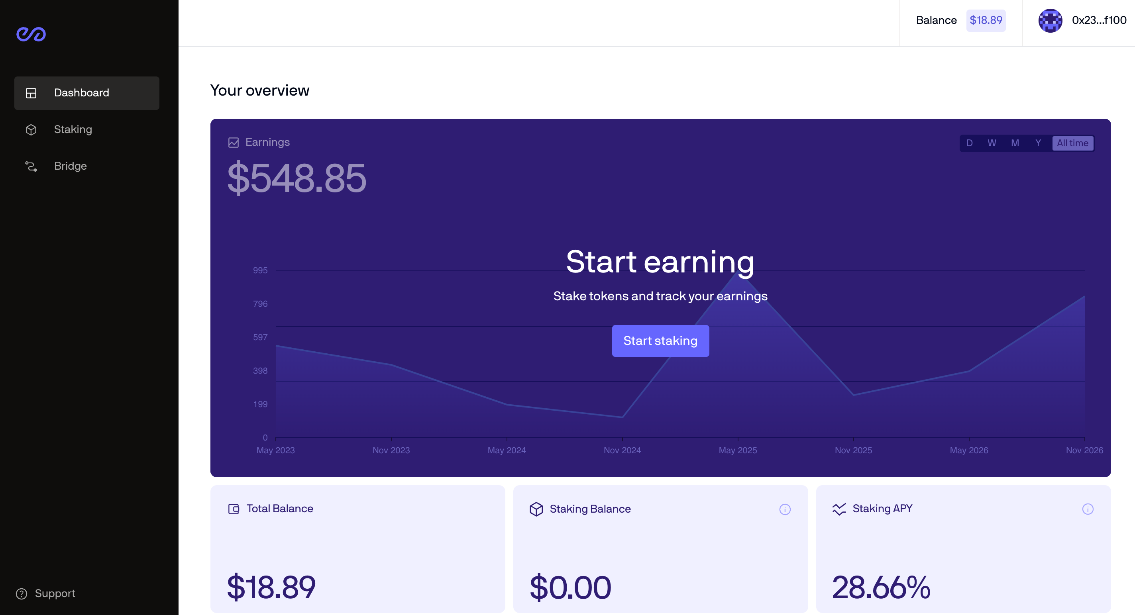Screen dimensions: 1135x615
Task: Click the Total Balance wallet icon
Action: (234, 509)
